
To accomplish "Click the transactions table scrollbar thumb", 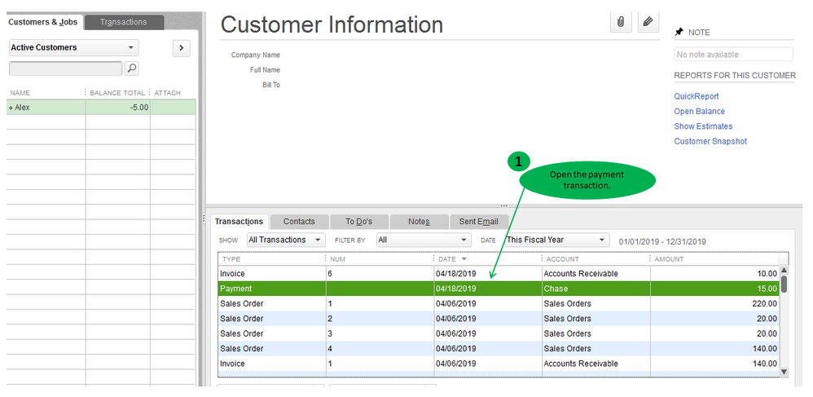I will (784, 284).
